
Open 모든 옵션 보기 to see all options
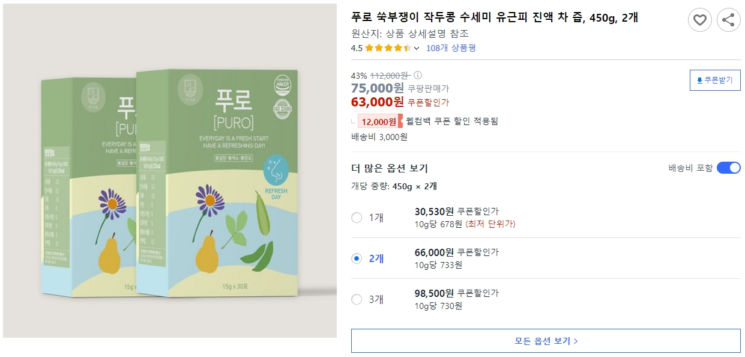545,341
